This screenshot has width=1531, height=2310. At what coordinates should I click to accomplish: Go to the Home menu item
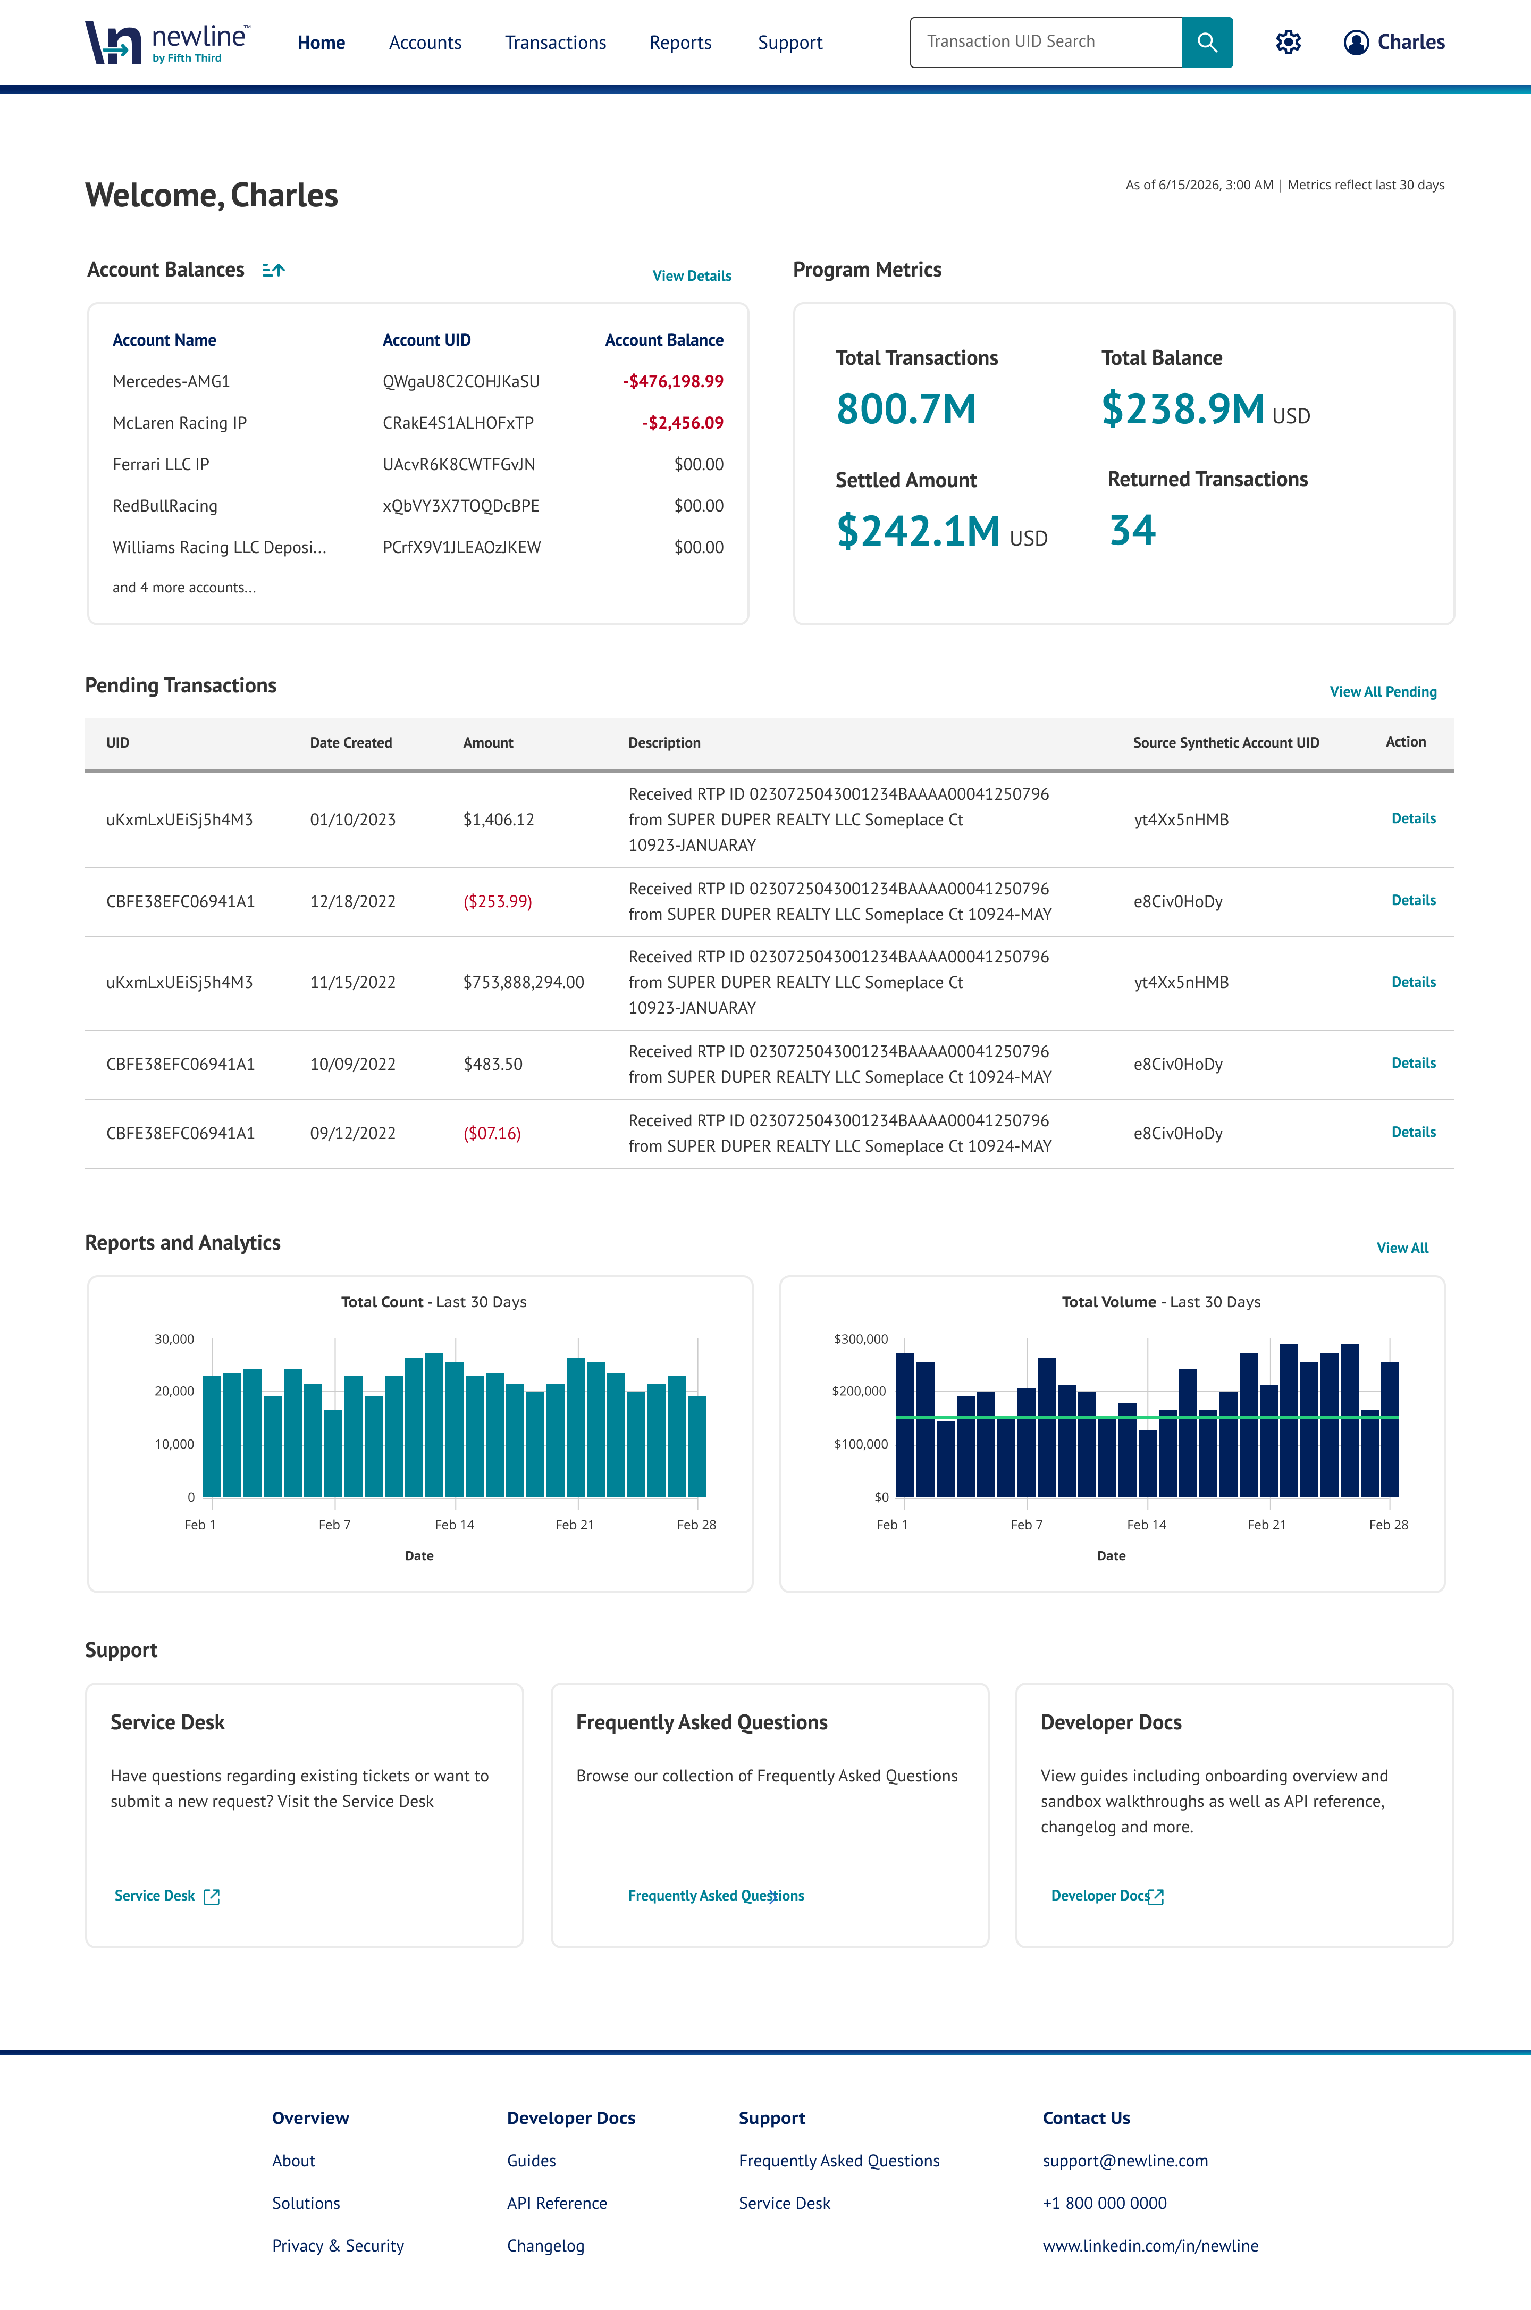click(321, 43)
